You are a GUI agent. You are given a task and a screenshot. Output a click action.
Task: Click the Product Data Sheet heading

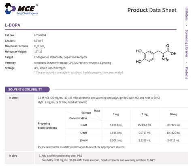coord(152,10)
